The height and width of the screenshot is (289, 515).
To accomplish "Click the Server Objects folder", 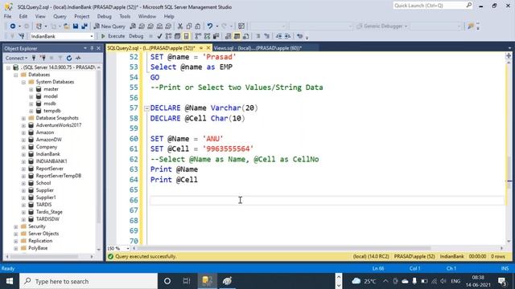I will [x=43, y=234].
